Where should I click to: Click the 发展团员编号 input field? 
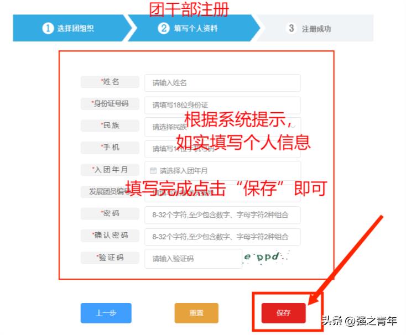(222, 193)
